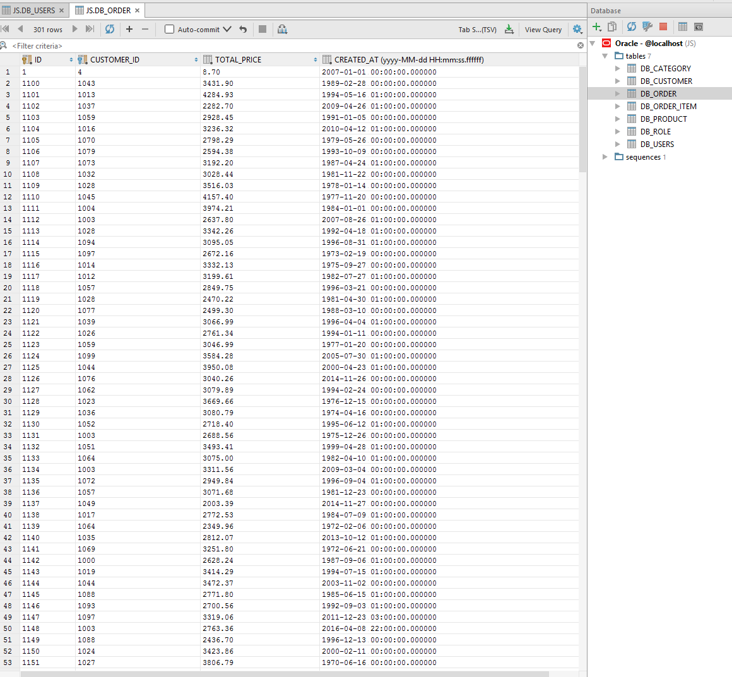Screen dimensions: 732x677
Task: Expand the sequences folder
Action: coord(605,156)
